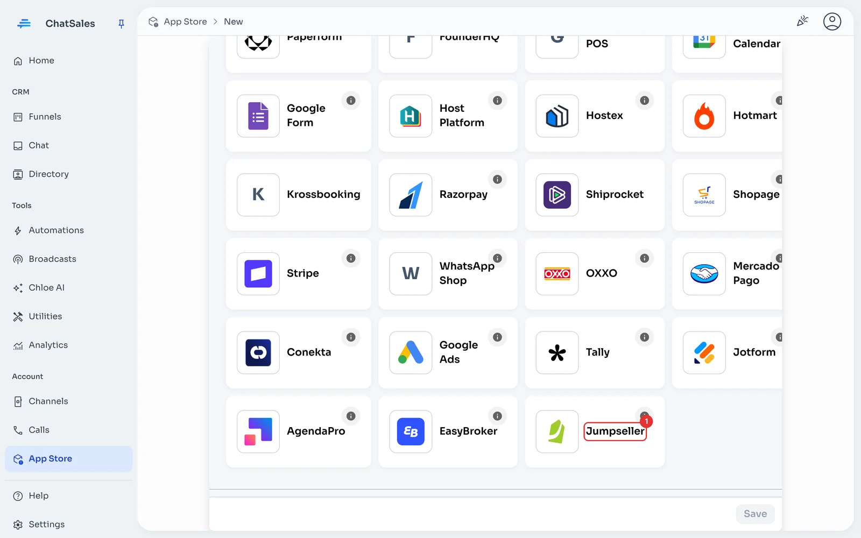861x538 pixels.
Task: Click the Google Form app icon
Action: point(258,116)
